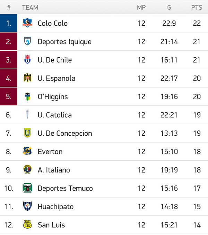Click the Huachipato shield crest

pos(27,206)
